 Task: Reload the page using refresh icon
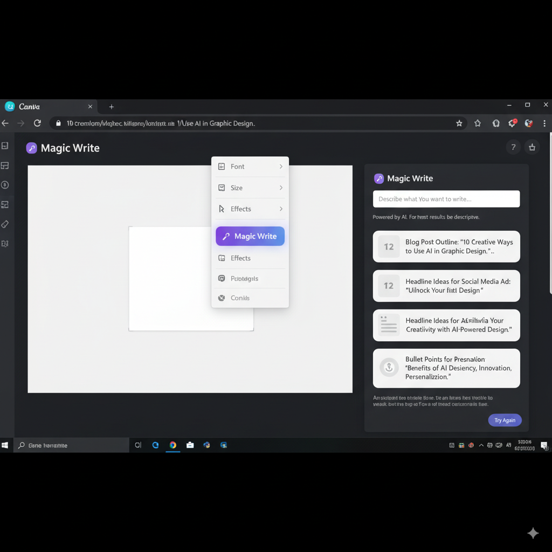click(37, 123)
